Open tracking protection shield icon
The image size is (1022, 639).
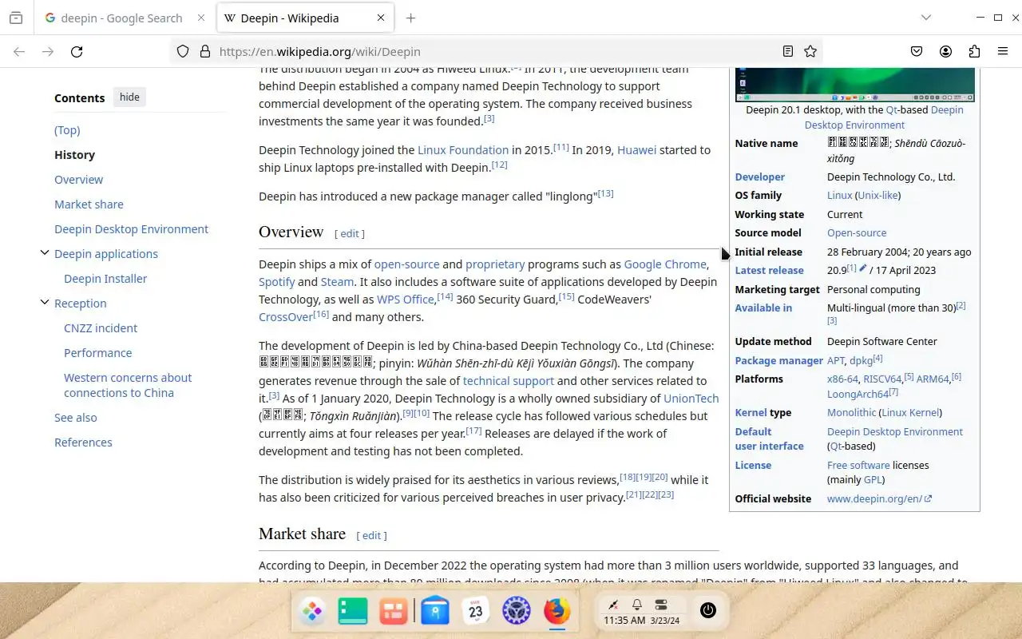click(183, 51)
